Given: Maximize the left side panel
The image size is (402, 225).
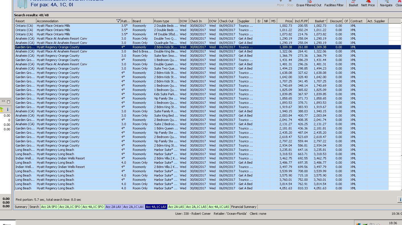Looking at the screenshot, I should (x=9, y=102).
